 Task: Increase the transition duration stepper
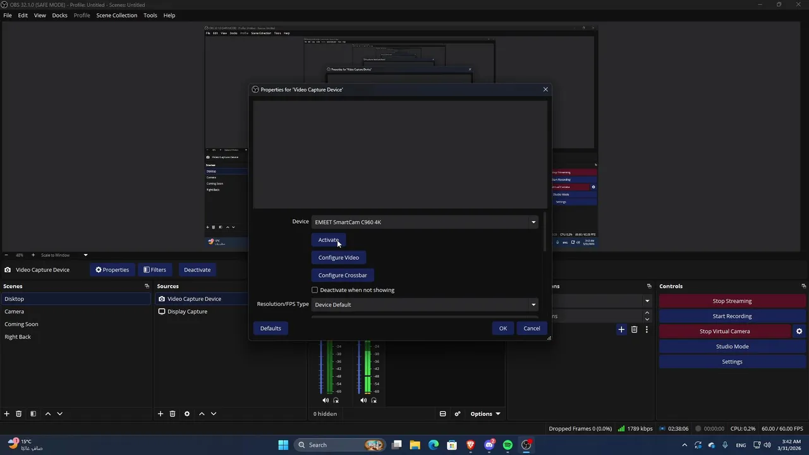pos(647,312)
